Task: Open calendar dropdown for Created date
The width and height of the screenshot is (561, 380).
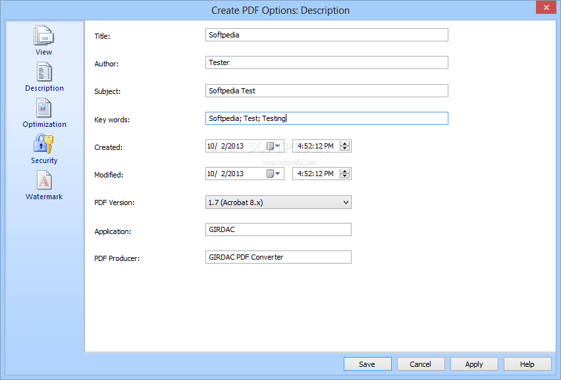Action: [x=274, y=146]
